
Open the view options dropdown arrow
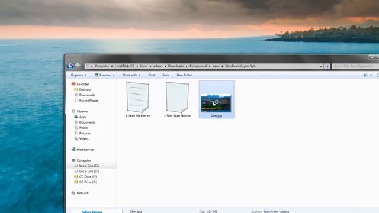coord(371,75)
